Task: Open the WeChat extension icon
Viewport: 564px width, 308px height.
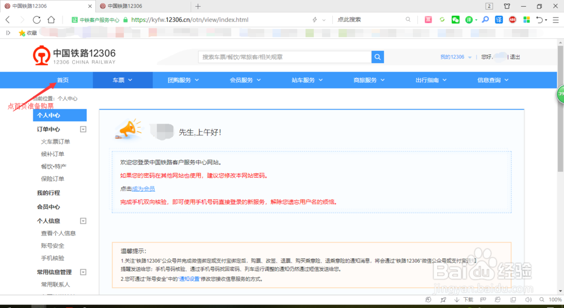Action: (456, 20)
